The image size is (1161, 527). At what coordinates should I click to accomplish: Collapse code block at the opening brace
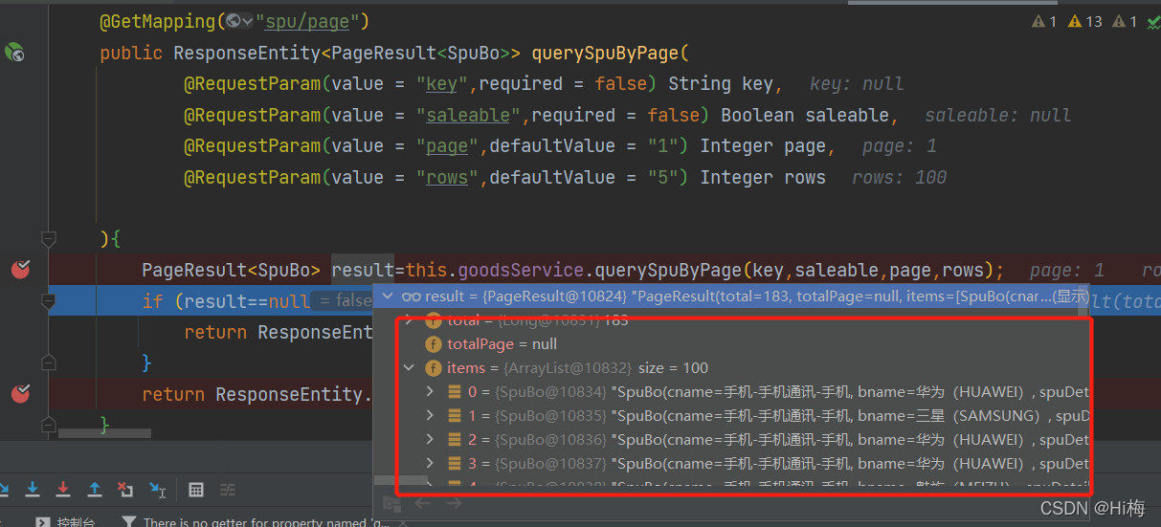(49, 238)
